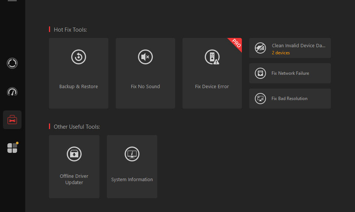Launch the Fix No Sound text label
The width and height of the screenshot is (355, 212).
[145, 87]
